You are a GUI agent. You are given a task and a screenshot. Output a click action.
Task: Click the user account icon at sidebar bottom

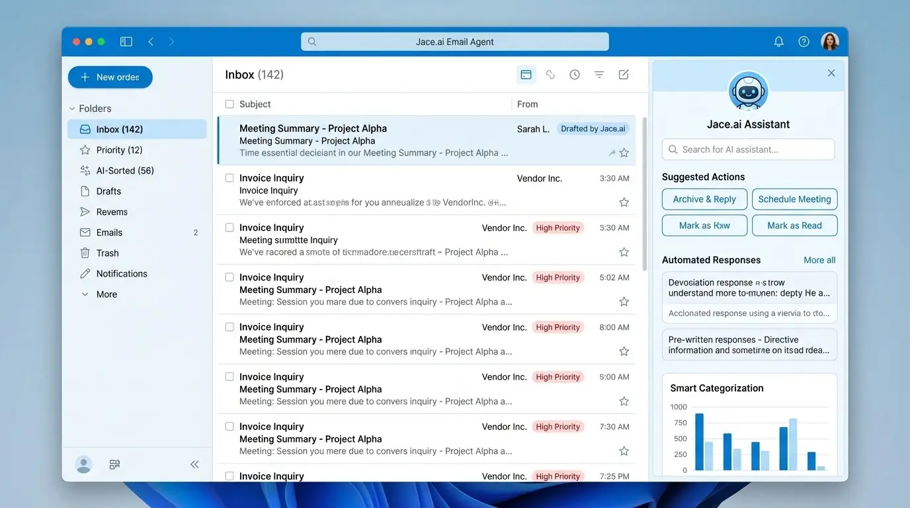tap(83, 464)
